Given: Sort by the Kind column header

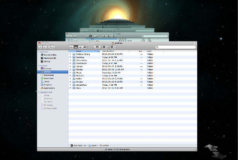Looking at the screenshot, I should click(154, 51).
